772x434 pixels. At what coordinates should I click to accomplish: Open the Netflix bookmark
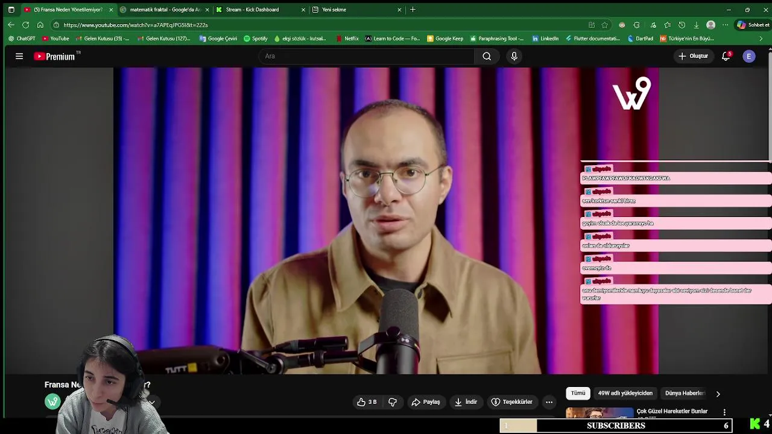tap(347, 39)
